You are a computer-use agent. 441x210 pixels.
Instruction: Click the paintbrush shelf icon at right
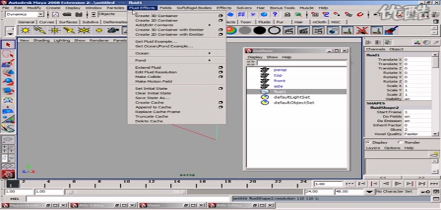click(391, 30)
